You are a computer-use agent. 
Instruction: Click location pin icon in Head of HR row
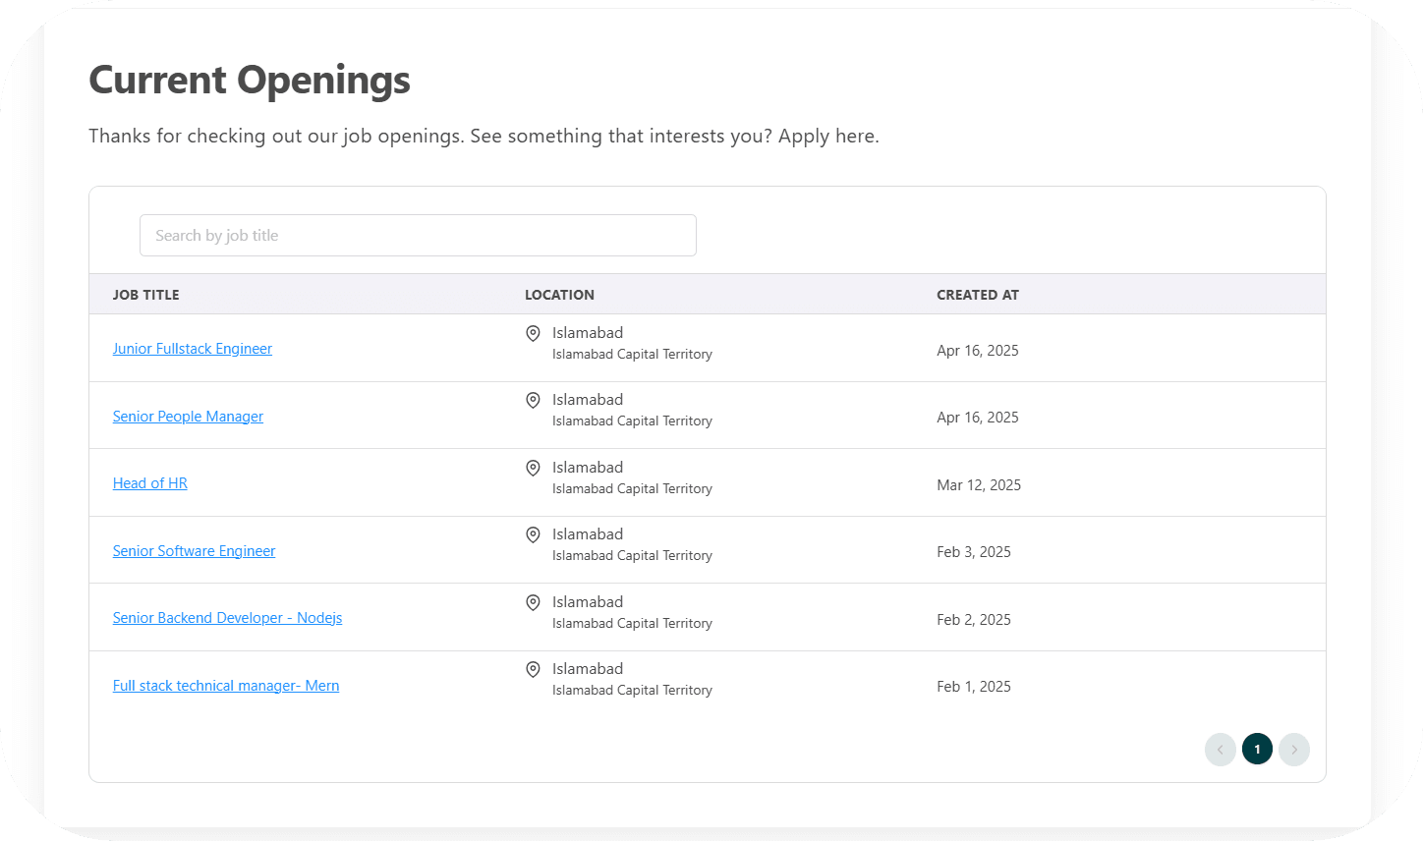point(533,469)
